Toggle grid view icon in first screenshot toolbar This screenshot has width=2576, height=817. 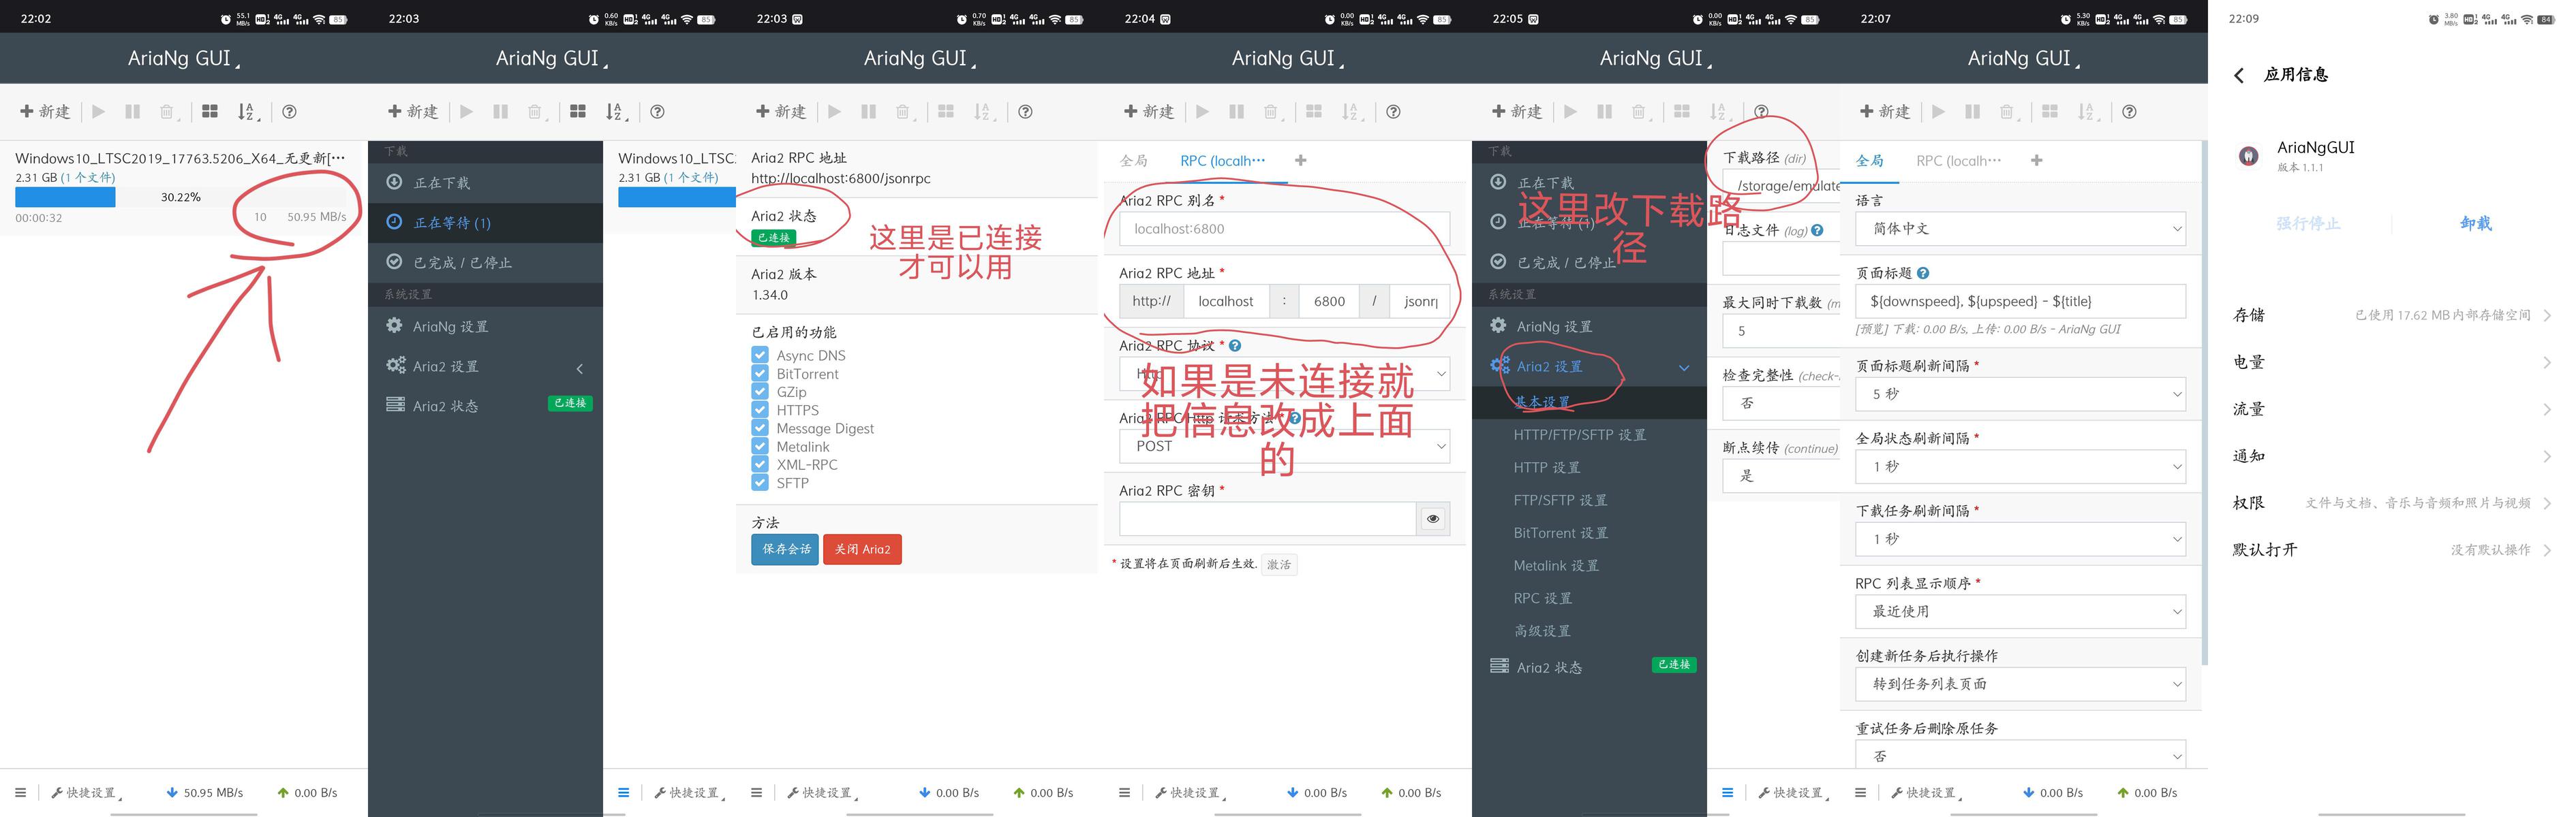[210, 112]
